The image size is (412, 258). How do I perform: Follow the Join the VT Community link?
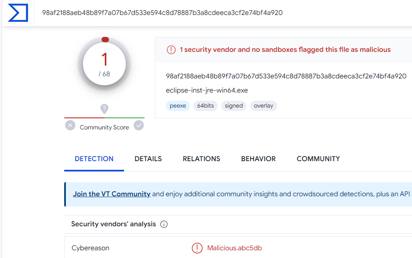click(112, 194)
